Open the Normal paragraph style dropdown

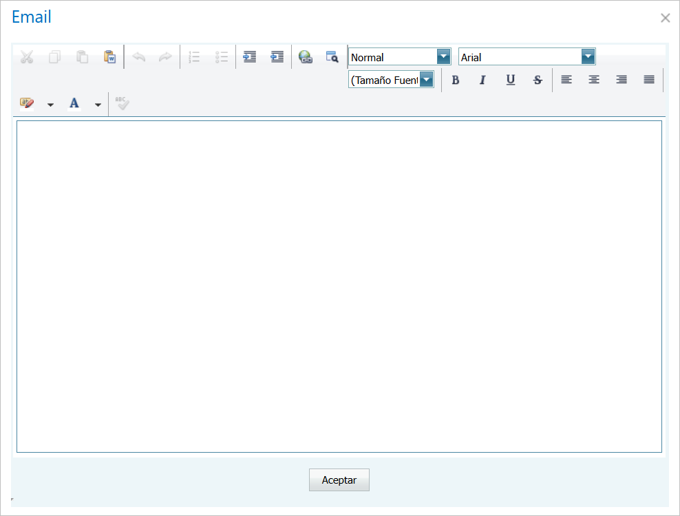444,56
